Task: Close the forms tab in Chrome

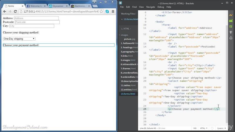Action: point(23,6)
